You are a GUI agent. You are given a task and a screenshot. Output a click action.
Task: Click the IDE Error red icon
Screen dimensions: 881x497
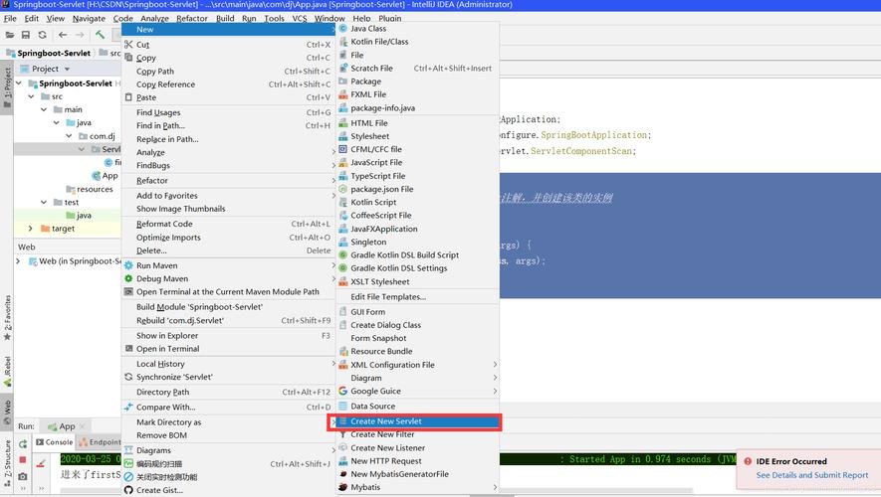[x=748, y=461]
